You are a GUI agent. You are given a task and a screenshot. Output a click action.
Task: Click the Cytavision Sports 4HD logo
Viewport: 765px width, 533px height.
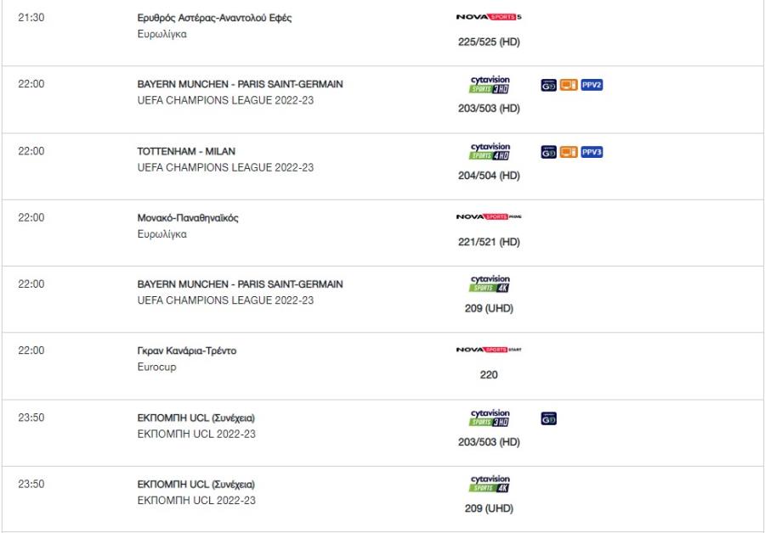490,152
